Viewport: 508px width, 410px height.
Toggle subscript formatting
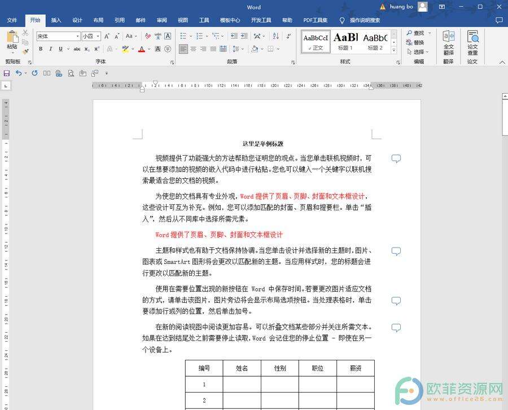click(86, 49)
